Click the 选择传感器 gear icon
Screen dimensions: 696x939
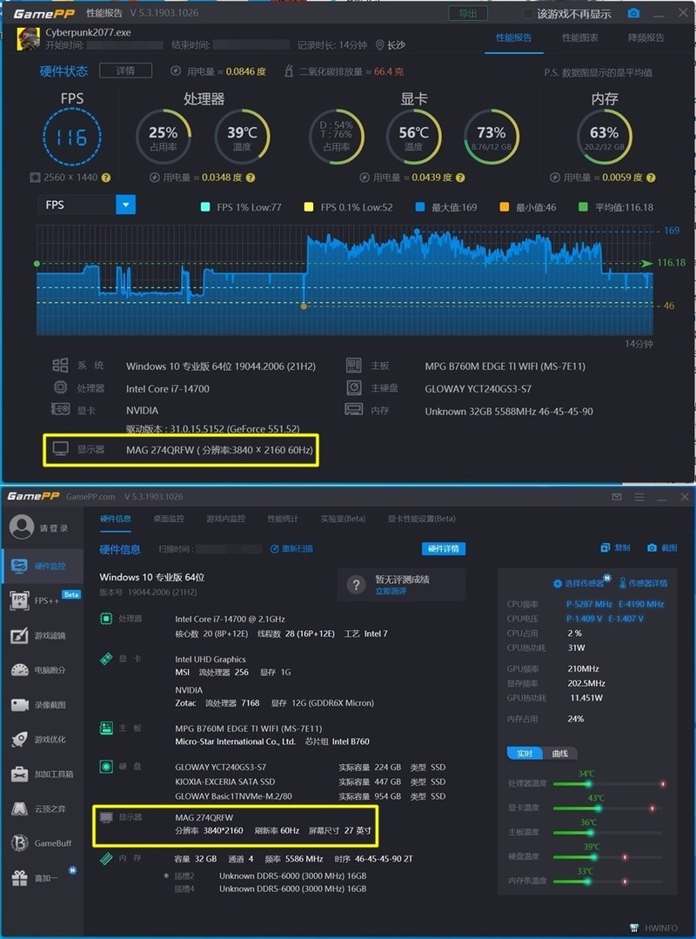557,583
